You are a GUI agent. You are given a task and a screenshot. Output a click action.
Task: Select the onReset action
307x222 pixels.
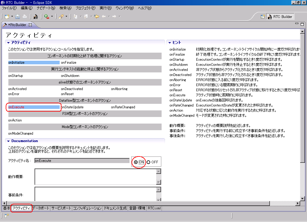pyautogui.click(x=67, y=94)
